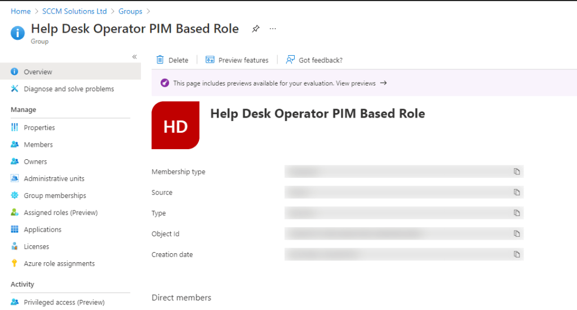Copy the Object Id to clipboard
This screenshot has width=577, height=310.
click(516, 234)
